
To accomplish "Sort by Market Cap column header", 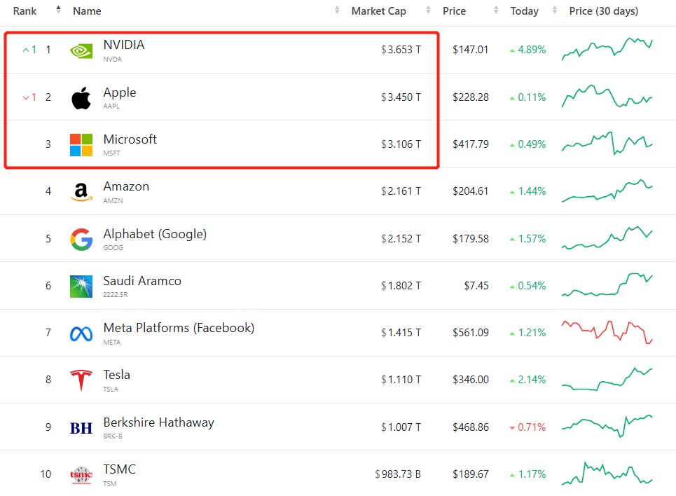I will tap(378, 11).
